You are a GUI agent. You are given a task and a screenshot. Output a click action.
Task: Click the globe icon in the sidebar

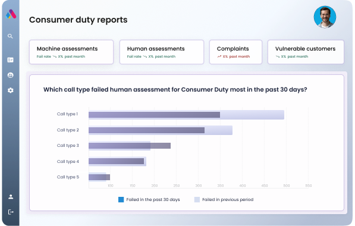[11, 75]
